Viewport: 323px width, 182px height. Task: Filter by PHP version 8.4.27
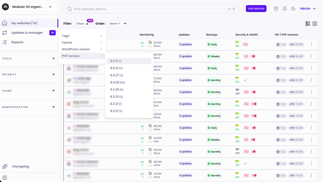(129, 75)
